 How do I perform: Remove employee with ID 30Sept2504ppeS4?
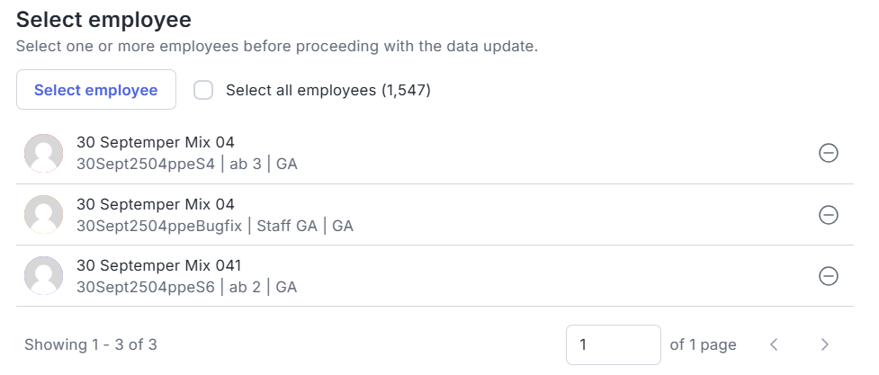click(829, 153)
